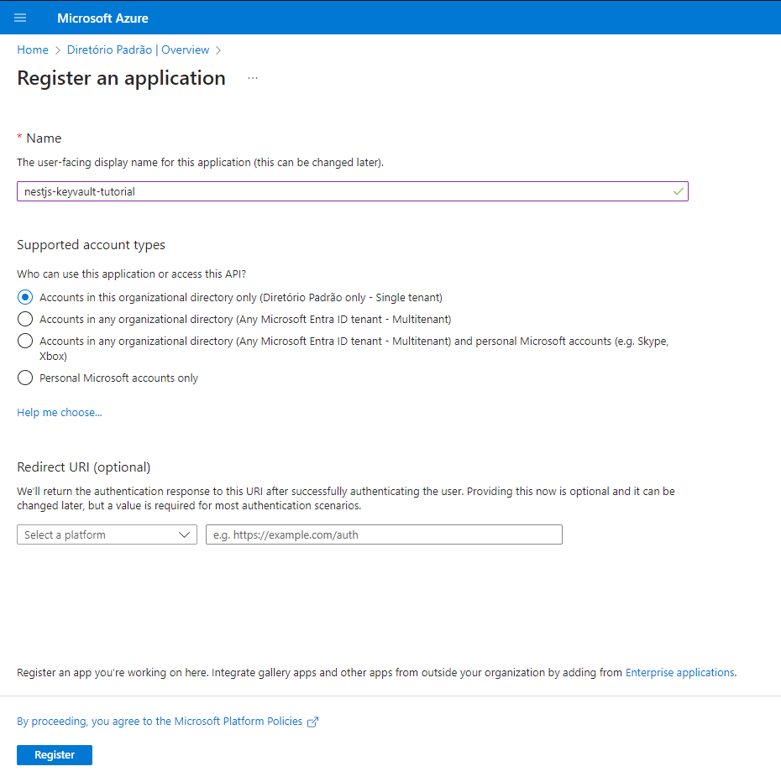Select Single tenant accounts radio option
Screen dimensions: 781x782
25,297
